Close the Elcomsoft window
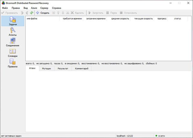 coord(188,3)
